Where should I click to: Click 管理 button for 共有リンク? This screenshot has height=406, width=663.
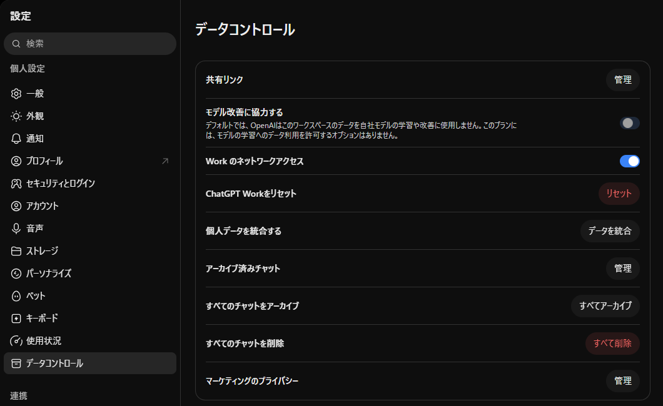(x=622, y=80)
